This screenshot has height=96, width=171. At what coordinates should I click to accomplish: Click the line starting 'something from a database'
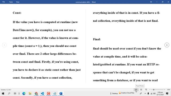click(125, 80)
